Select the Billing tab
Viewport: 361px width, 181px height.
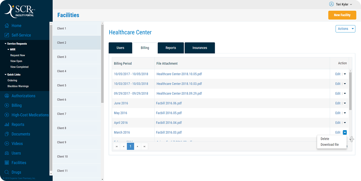[145, 48]
